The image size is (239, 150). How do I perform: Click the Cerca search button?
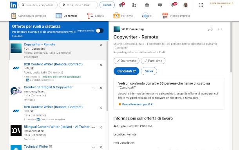click(x=107, y=5)
